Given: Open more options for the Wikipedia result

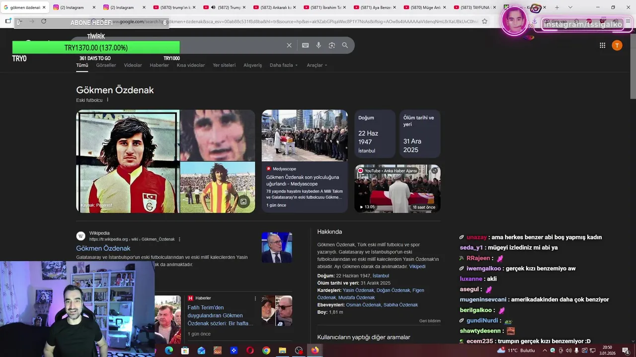Looking at the screenshot, I should coord(179,239).
